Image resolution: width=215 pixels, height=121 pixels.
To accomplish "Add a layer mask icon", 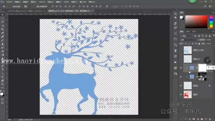I will pos(194,119).
